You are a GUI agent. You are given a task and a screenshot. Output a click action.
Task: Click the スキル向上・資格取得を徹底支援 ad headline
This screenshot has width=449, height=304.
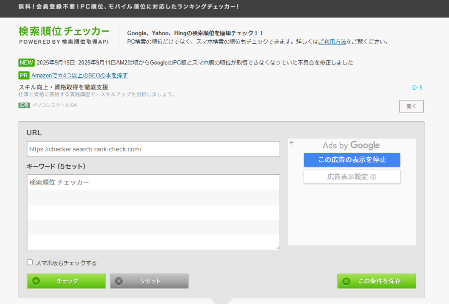pyautogui.click(x=63, y=87)
